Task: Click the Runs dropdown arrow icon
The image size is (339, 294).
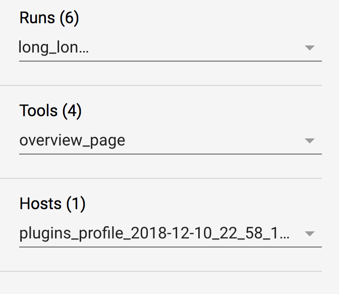Action: 310,48
